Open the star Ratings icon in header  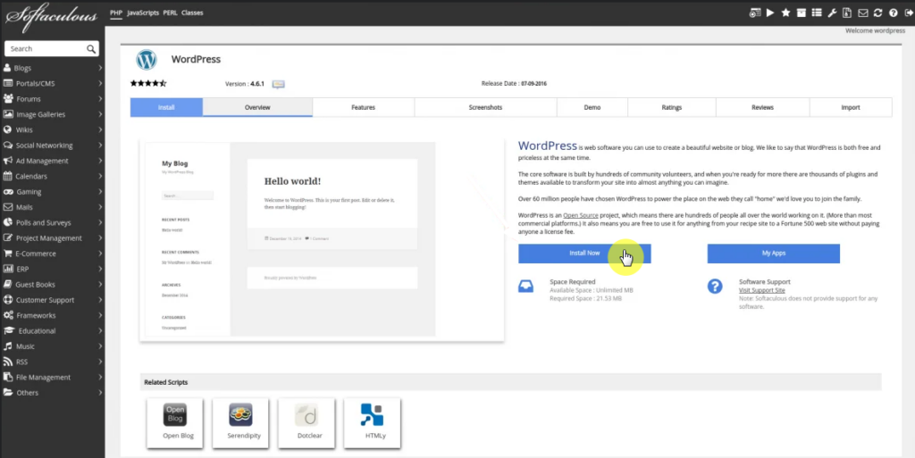click(785, 12)
